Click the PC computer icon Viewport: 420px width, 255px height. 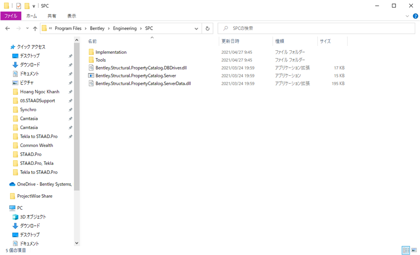tap(12, 208)
